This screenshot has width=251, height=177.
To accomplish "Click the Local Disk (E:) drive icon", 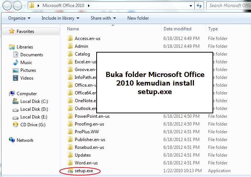I will [x=16, y=118].
